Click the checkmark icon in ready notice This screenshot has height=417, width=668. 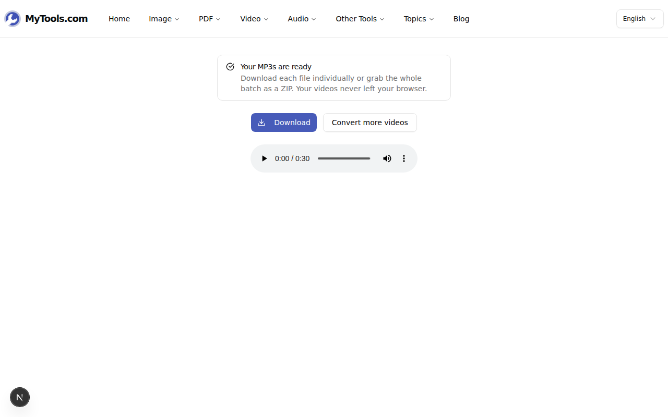pyautogui.click(x=230, y=67)
